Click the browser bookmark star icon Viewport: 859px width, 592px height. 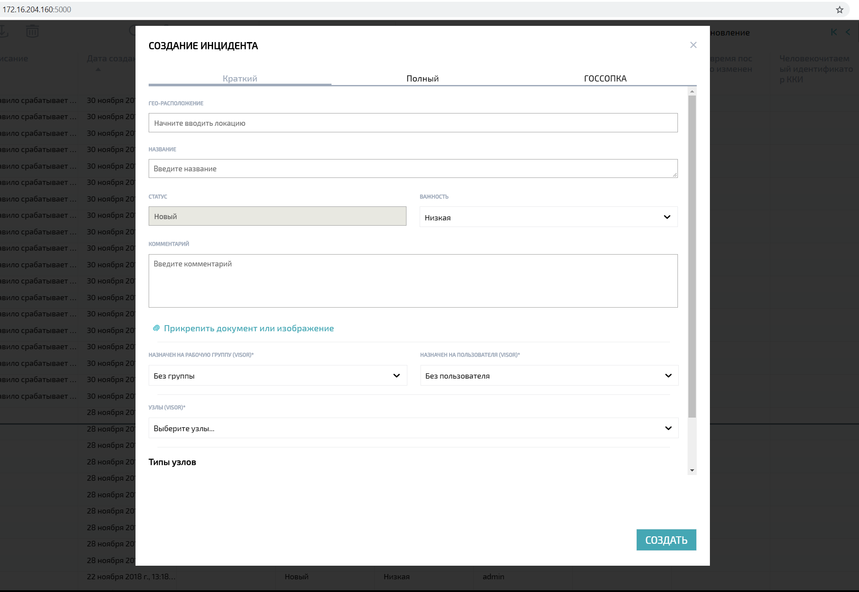839,10
